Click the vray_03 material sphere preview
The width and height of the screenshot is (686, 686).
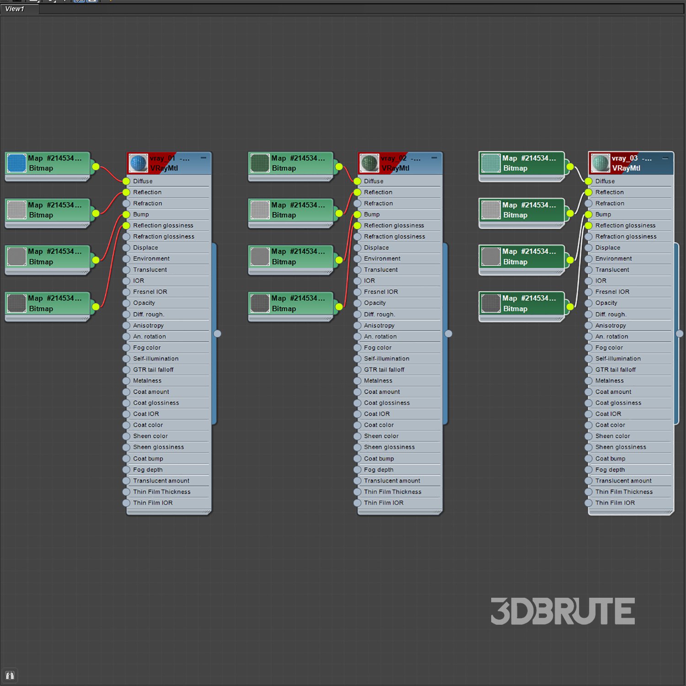(x=600, y=163)
